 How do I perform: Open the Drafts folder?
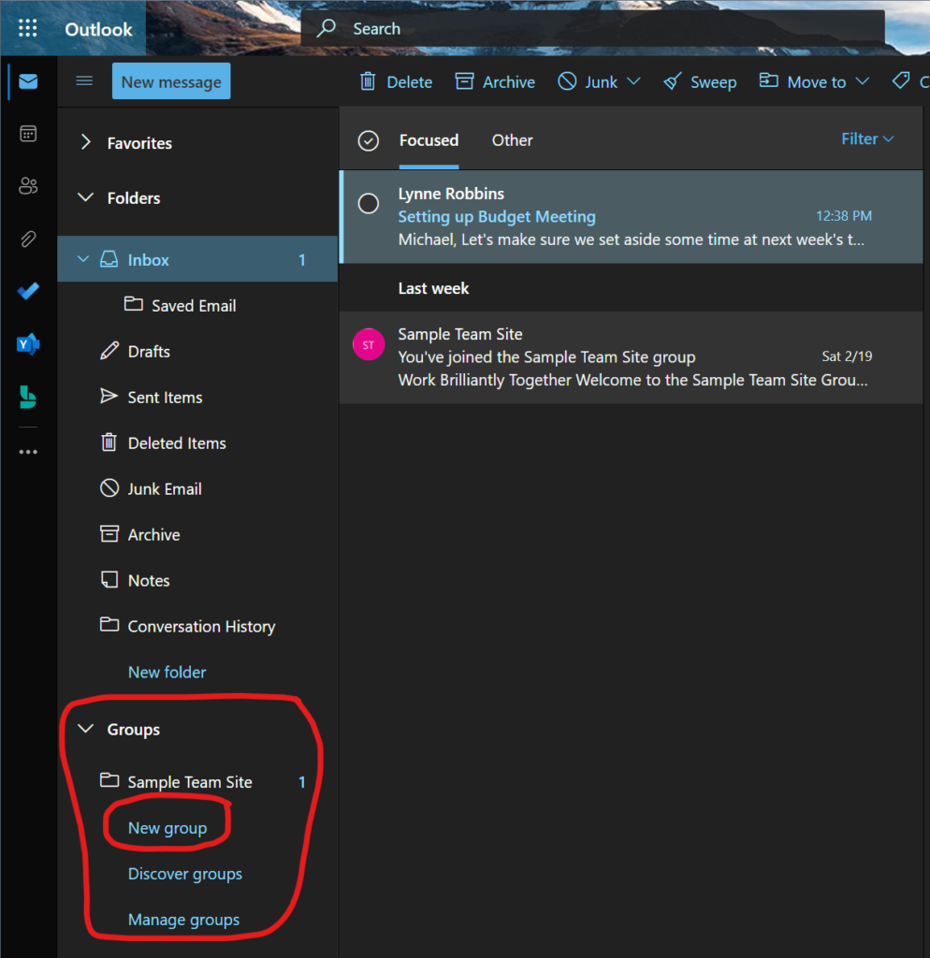click(149, 352)
